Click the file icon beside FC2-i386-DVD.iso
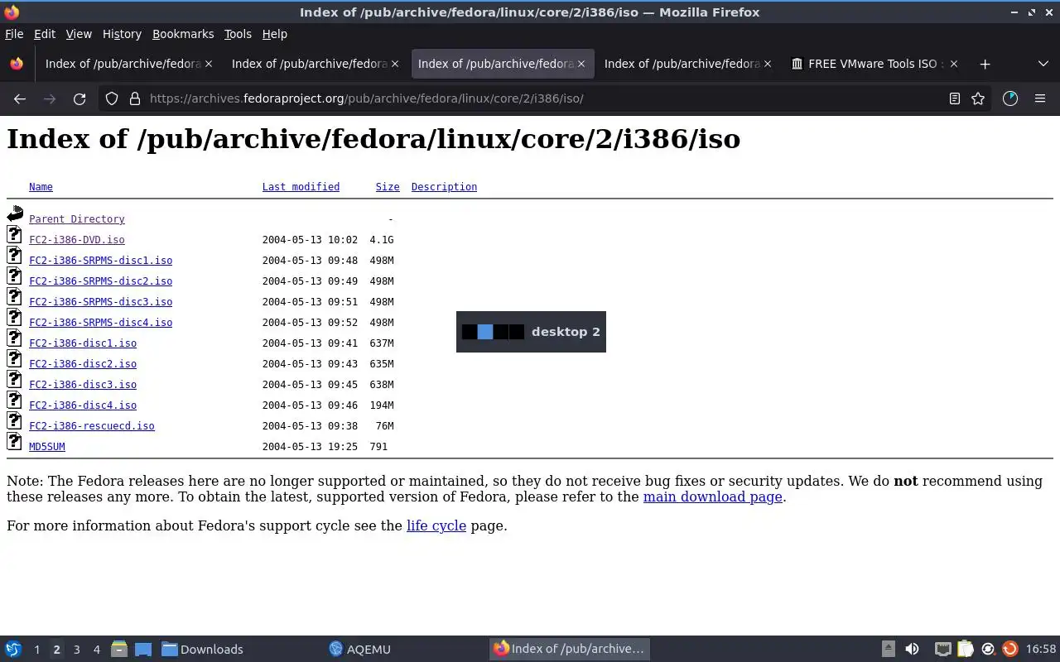The width and height of the screenshot is (1060, 662). (x=15, y=235)
